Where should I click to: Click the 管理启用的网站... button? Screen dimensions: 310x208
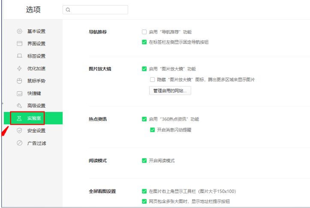[x=170, y=90]
